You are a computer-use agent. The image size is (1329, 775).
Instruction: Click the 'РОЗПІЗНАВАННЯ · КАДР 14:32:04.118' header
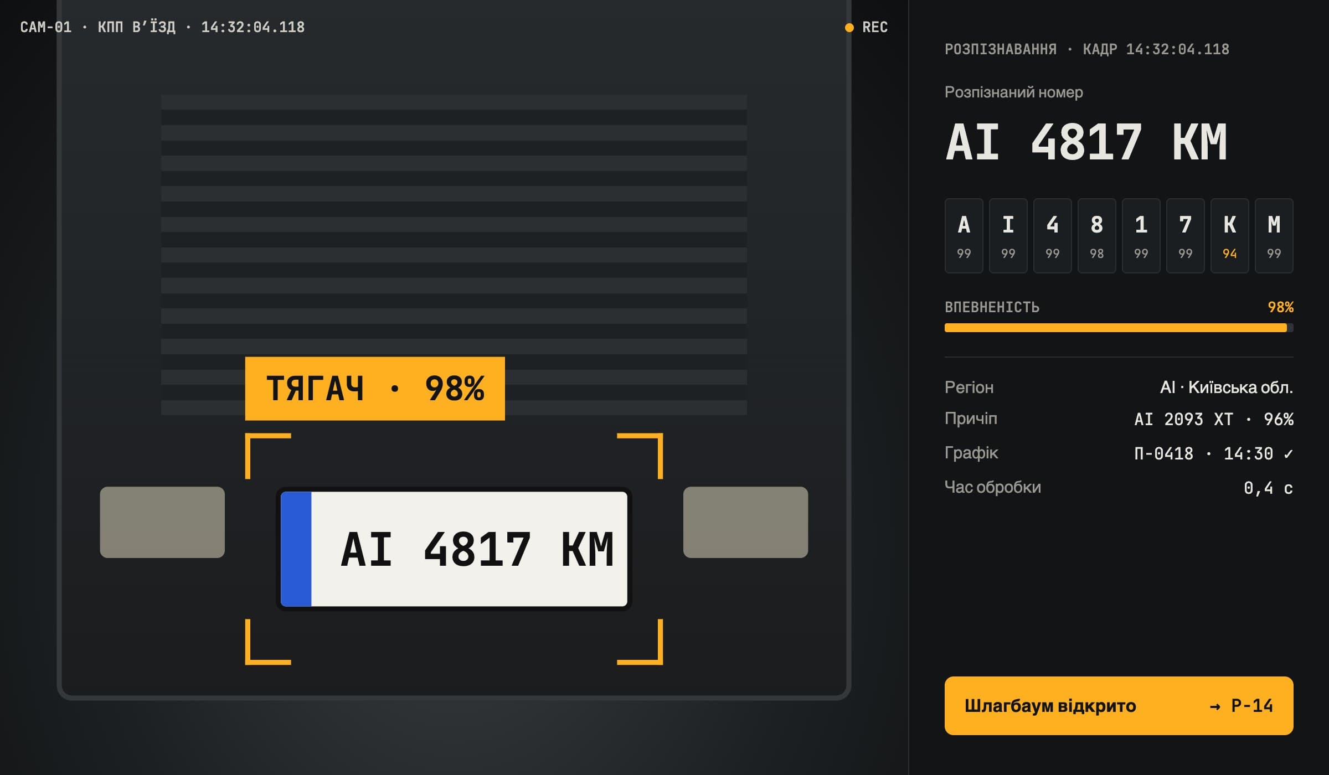click(x=1086, y=49)
